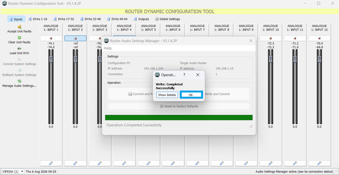
Task: Toggle mute on Analogue Input 10
Action: click(271, 38)
